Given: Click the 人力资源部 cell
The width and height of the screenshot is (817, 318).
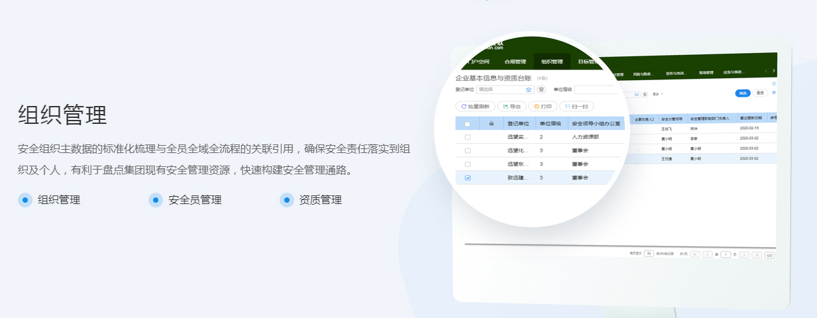Looking at the screenshot, I should point(585,137).
